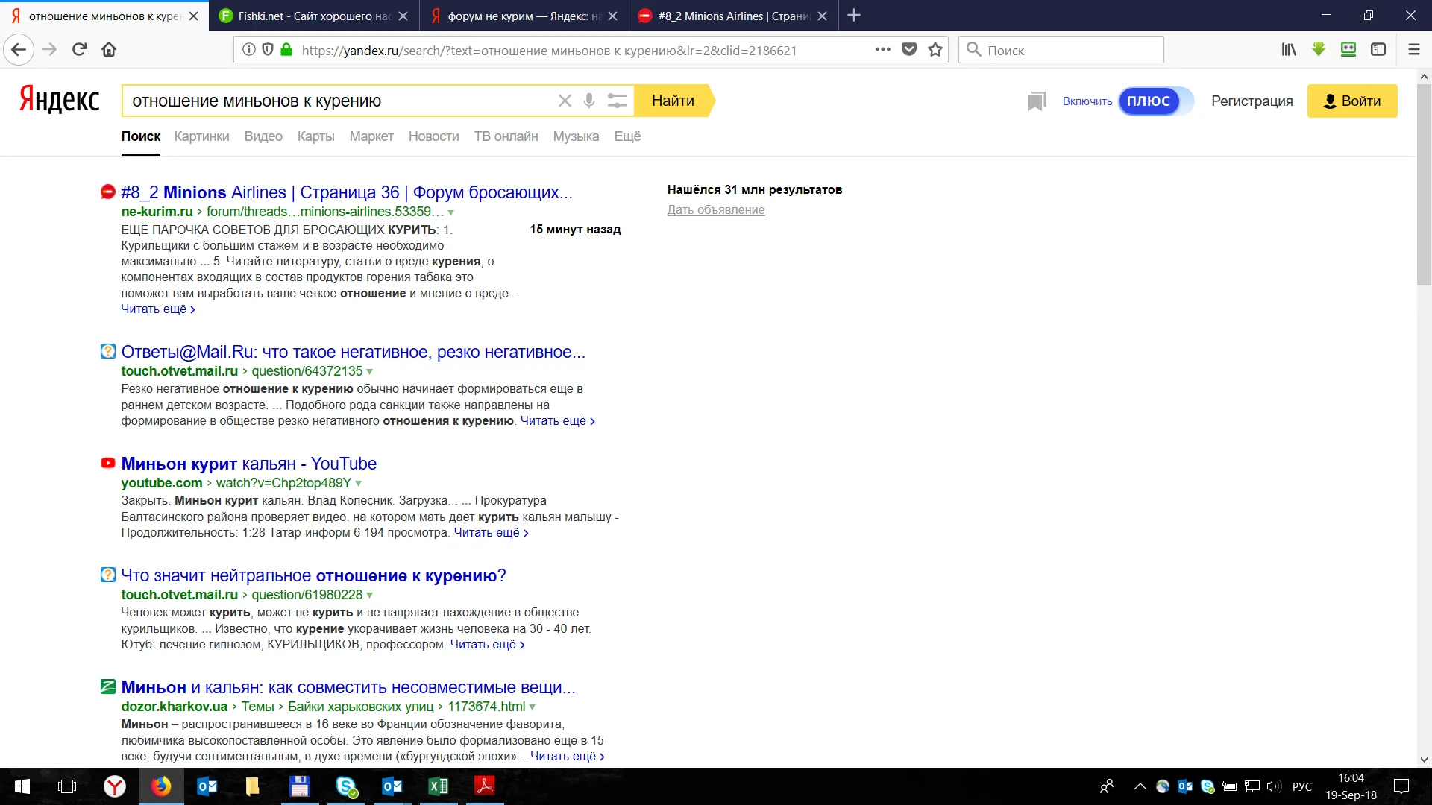The image size is (1432, 805).
Task: Open Excel from the Windows taskbar
Action: pyautogui.click(x=439, y=786)
